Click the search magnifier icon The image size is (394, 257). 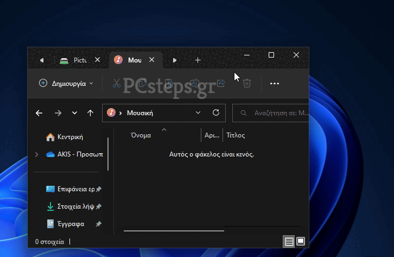click(243, 113)
